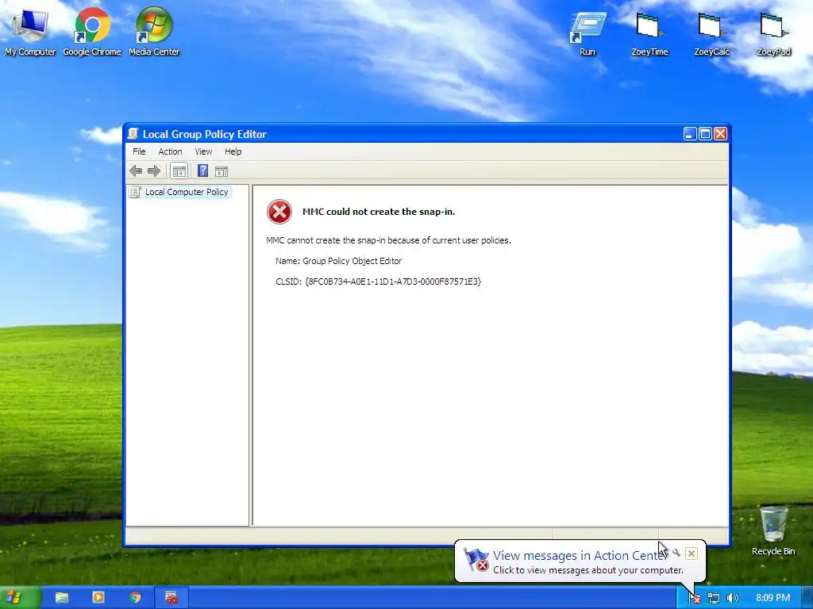Click the Action Center flag icon in the balloon

point(476,560)
